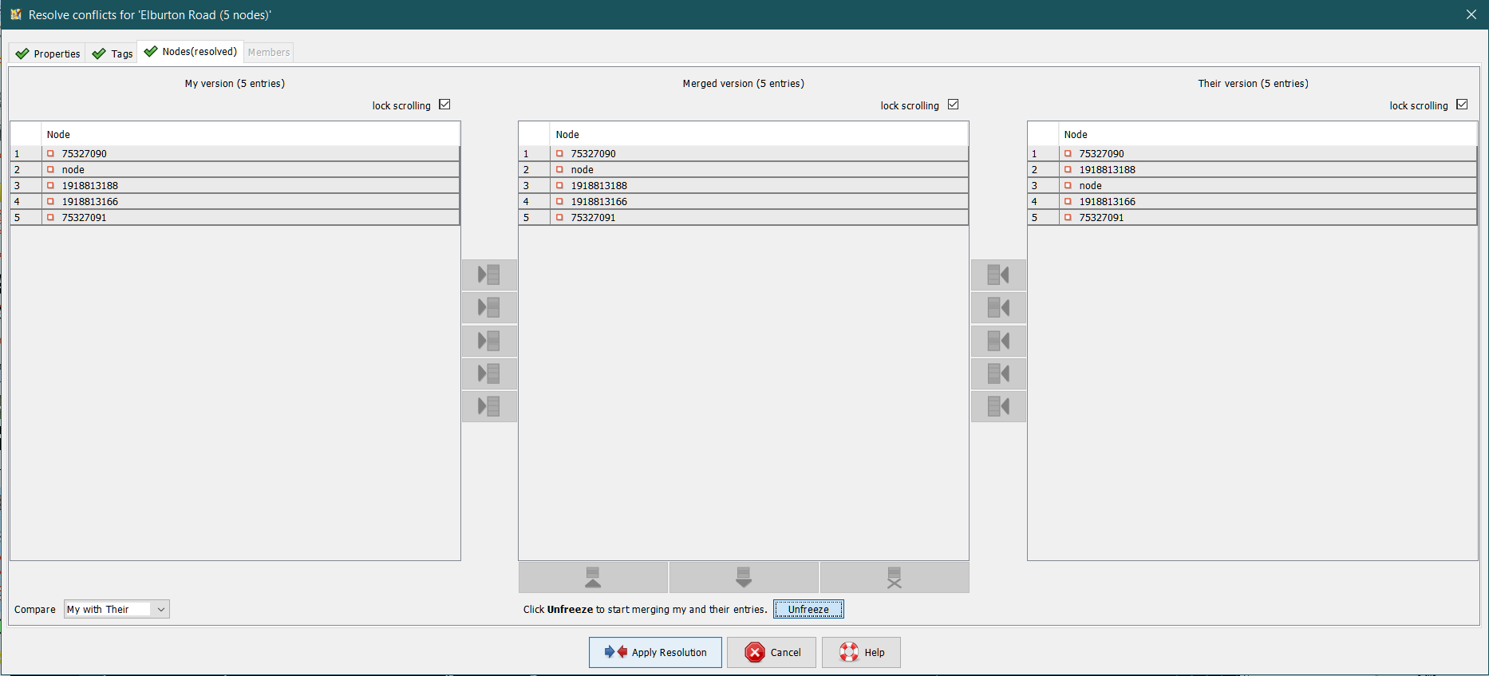Open Help with the lifebuoy button
Screen dimensions: 1489x676
pyautogui.click(x=861, y=652)
